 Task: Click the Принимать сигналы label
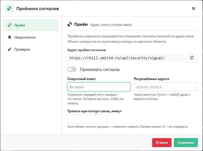point(100,70)
